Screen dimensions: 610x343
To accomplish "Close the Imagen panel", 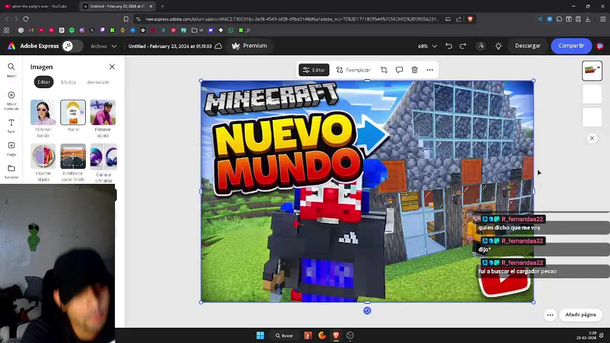I will (112, 67).
